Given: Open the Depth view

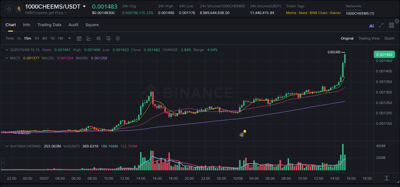Looking at the screenshot, I should click(x=389, y=38).
